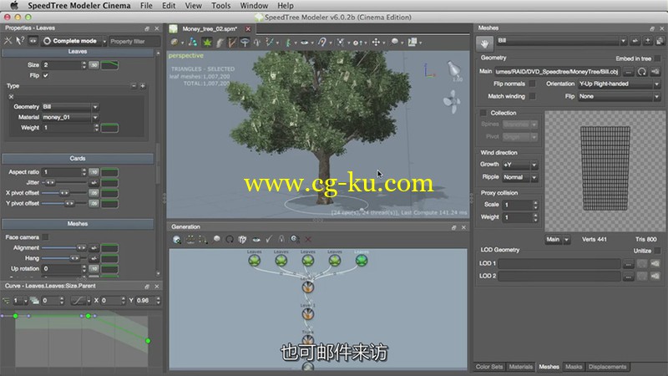The image size is (668, 376).
Task: Click the circular refresh icon in Generation toolbar
Action: coord(230,239)
